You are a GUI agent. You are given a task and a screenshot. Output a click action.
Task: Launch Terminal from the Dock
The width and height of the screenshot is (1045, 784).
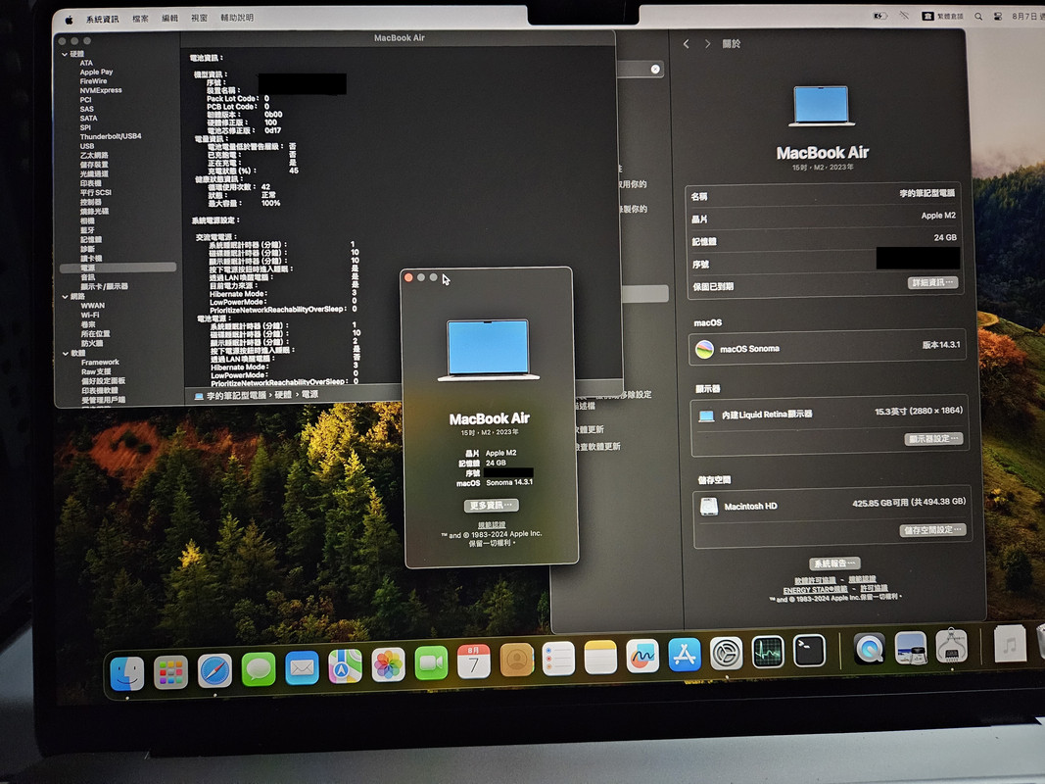[x=810, y=651]
